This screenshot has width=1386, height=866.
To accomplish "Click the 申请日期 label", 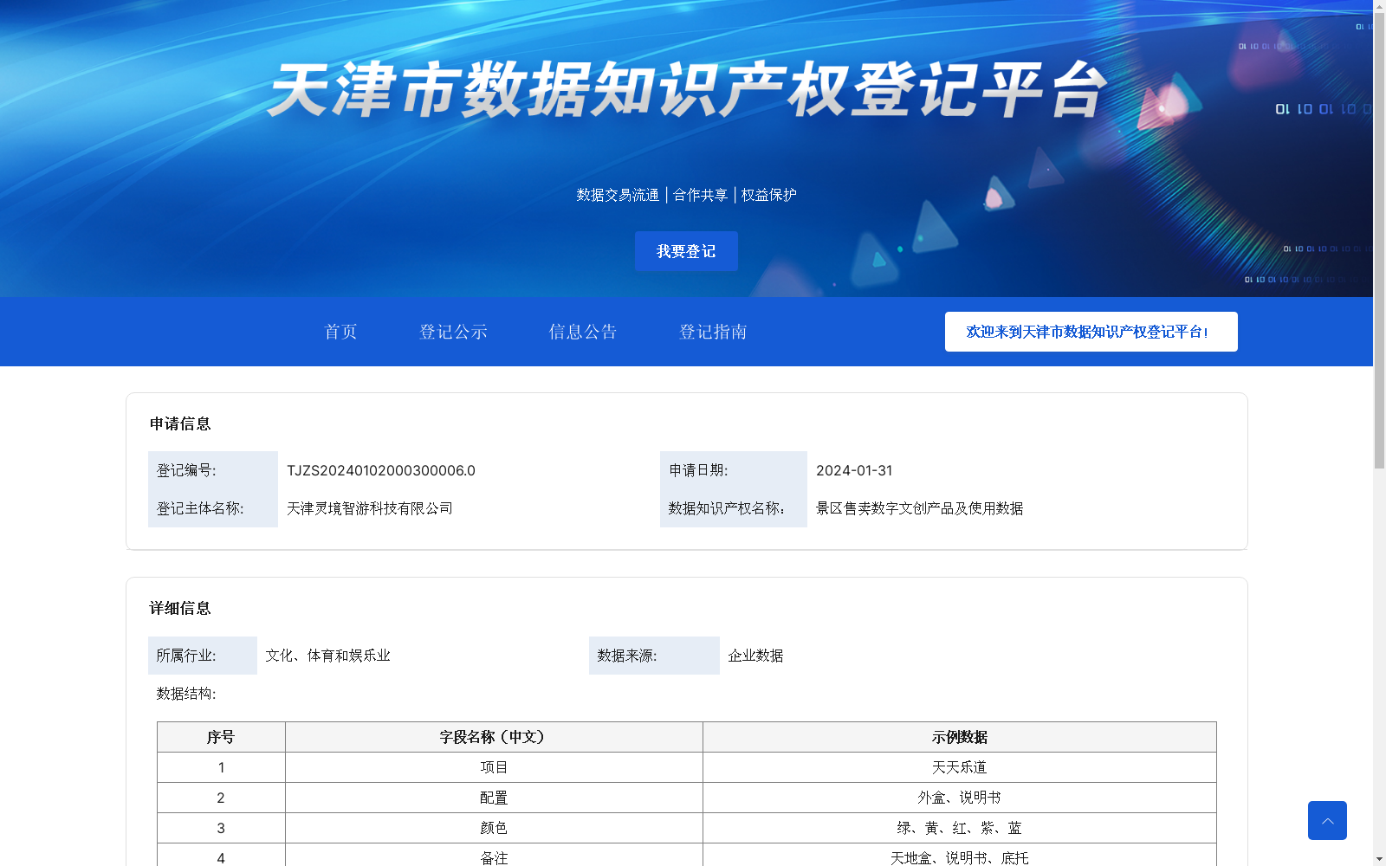I will coord(698,470).
